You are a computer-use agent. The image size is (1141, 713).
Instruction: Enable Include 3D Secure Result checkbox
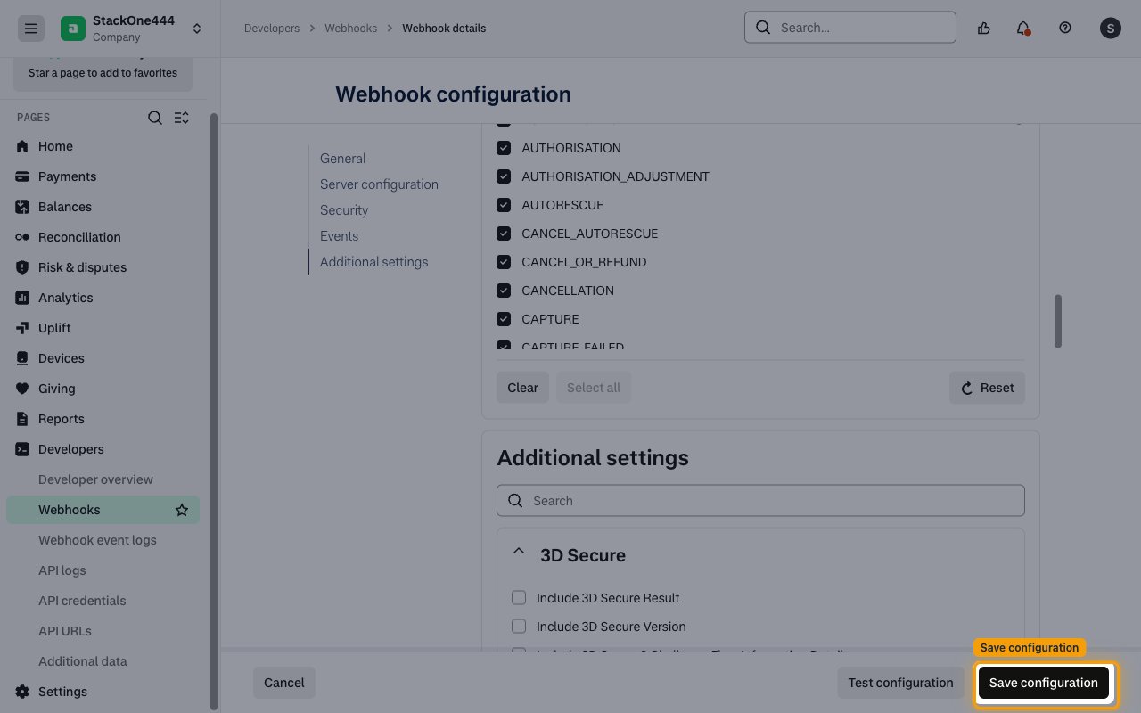coord(519,598)
